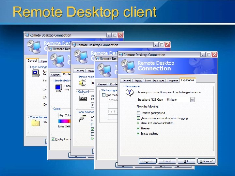Click the banner computer icon in Display tab window
This screenshot has width=235, height=176.
click(57, 61)
